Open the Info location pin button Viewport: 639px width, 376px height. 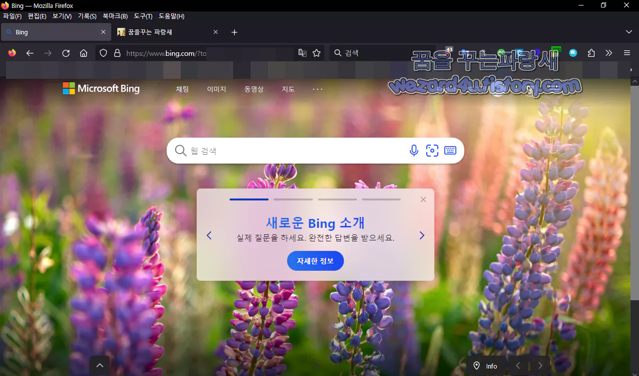click(x=486, y=366)
